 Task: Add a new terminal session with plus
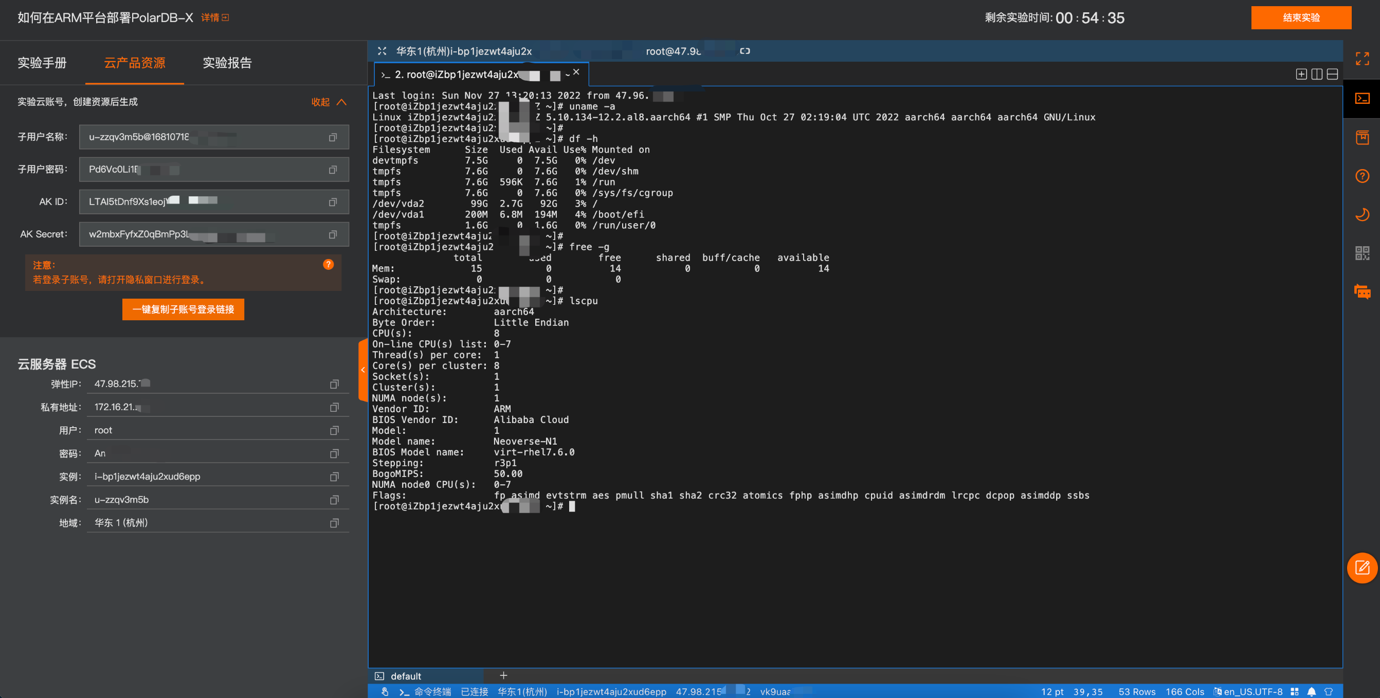click(503, 675)
